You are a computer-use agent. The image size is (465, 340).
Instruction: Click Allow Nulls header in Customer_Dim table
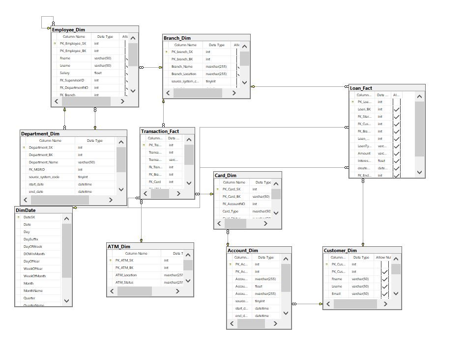coord(383,258)
